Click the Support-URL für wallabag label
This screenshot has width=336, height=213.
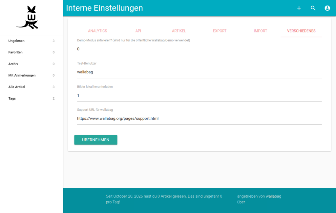click(95, 109)
